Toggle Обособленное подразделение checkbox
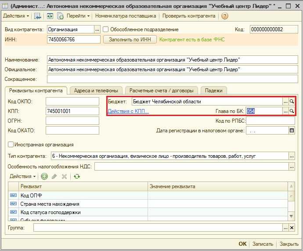The width and height of the screenshot is (303, 251). (x=105, y=29)
